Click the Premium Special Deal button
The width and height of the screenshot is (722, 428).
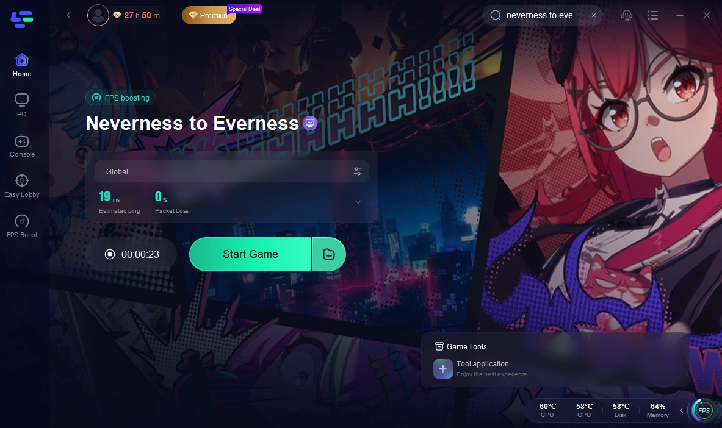click(x=209, y=15)
